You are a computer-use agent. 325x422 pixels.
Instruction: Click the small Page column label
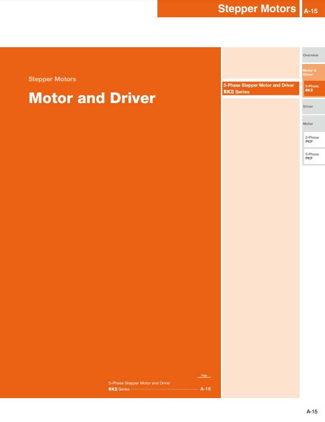click(x=204, y=375)
